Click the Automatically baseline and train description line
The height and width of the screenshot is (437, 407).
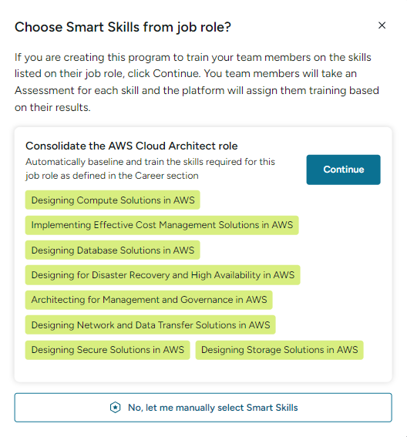[150, 162]
